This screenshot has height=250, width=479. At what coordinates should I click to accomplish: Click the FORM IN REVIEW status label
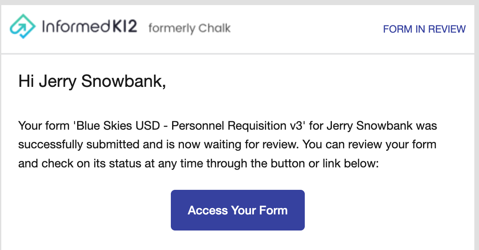pyautogui.click(x=424, y=29)
